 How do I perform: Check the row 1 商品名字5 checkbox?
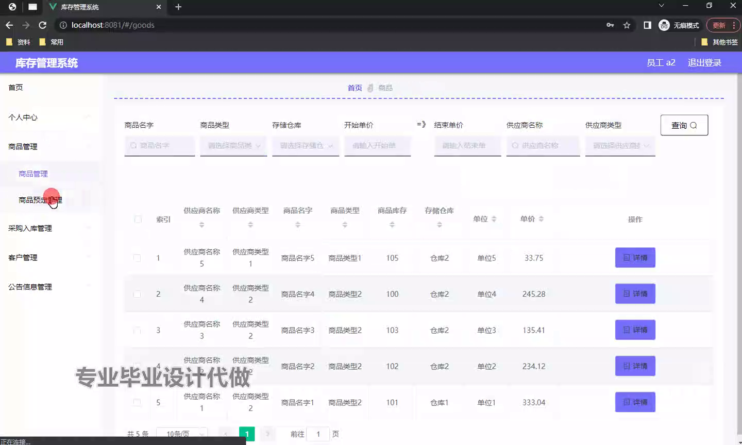click(137, 258)
